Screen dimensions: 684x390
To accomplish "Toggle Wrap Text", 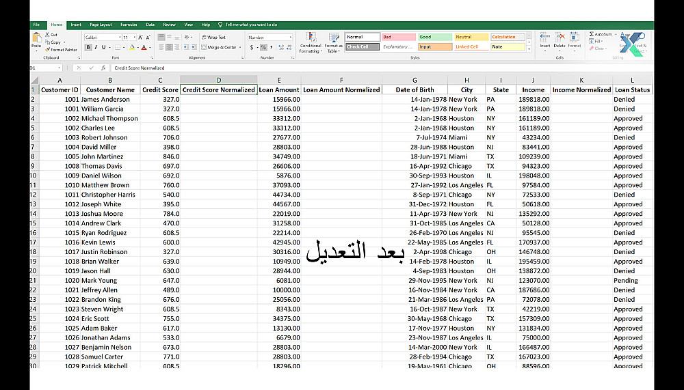I will click(213, 37).
